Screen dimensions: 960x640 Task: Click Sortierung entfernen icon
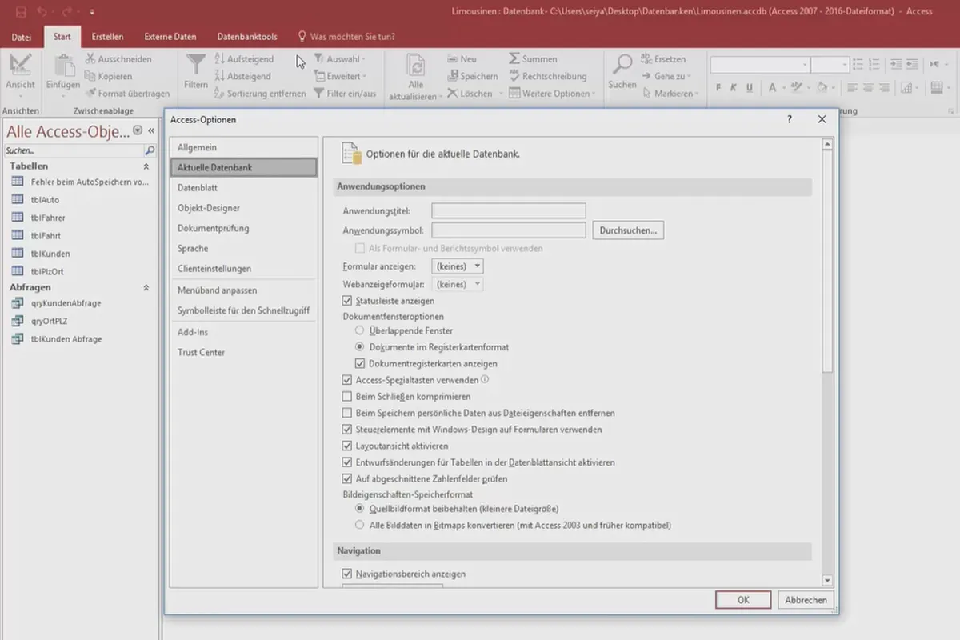coord(220,94)
